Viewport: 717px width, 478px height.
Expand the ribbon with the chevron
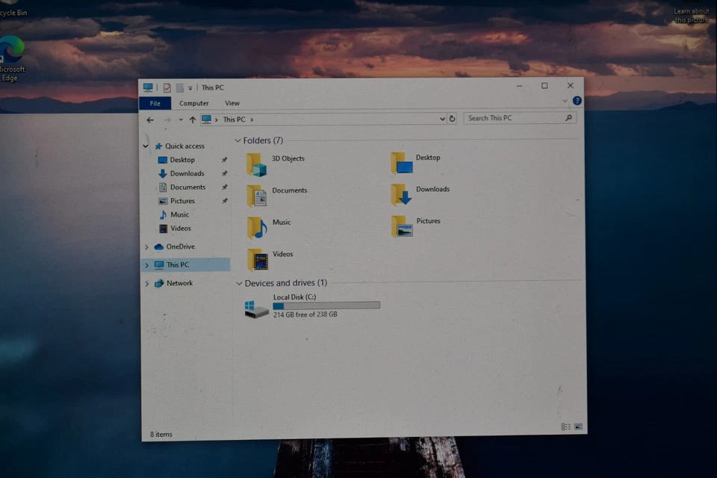pyautogui.click(x=565, y=101)
